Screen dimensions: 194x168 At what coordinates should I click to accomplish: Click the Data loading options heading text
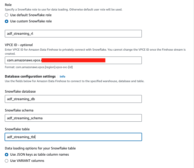click(x=40, y=148)
